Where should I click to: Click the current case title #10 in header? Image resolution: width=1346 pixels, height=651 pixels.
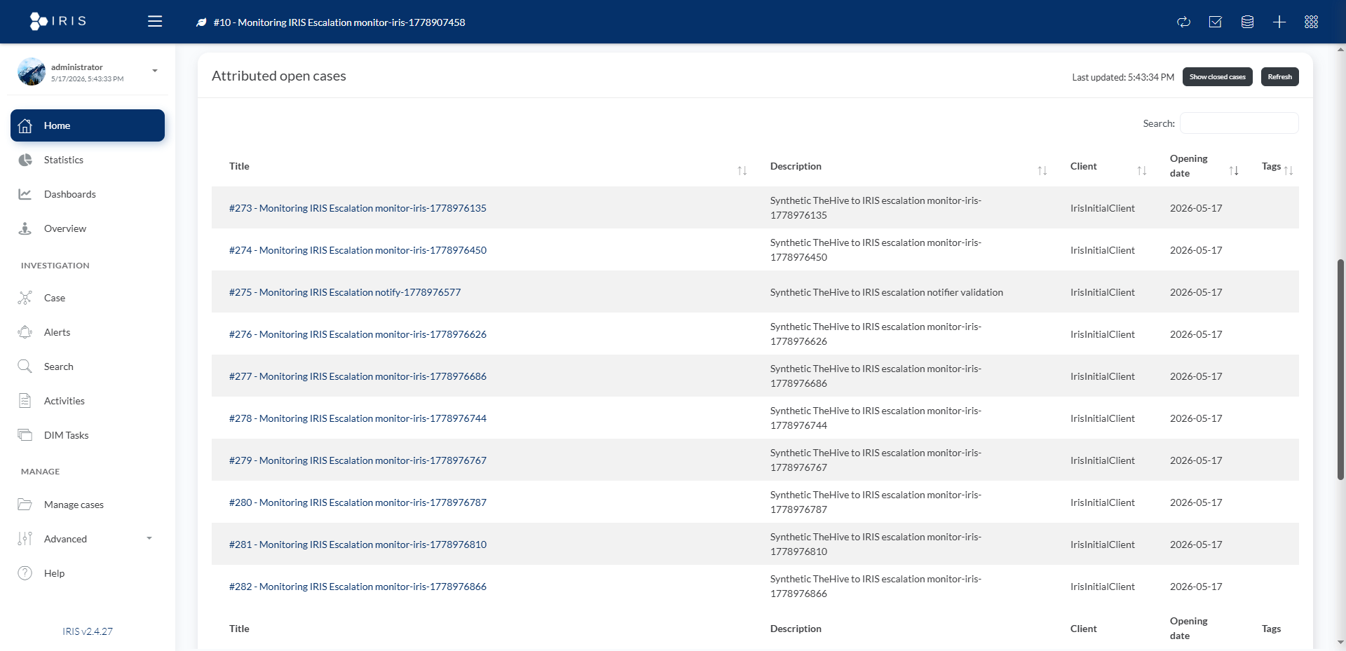(339, 22)
